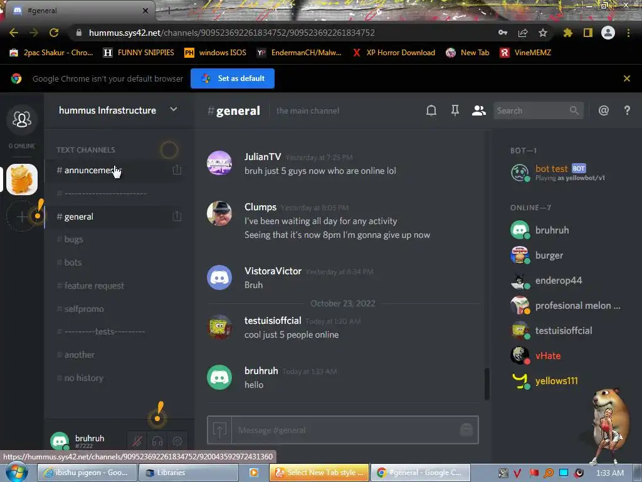Create invite for general channel
This screenshot has width=642, height=482.
coord(177,216)
